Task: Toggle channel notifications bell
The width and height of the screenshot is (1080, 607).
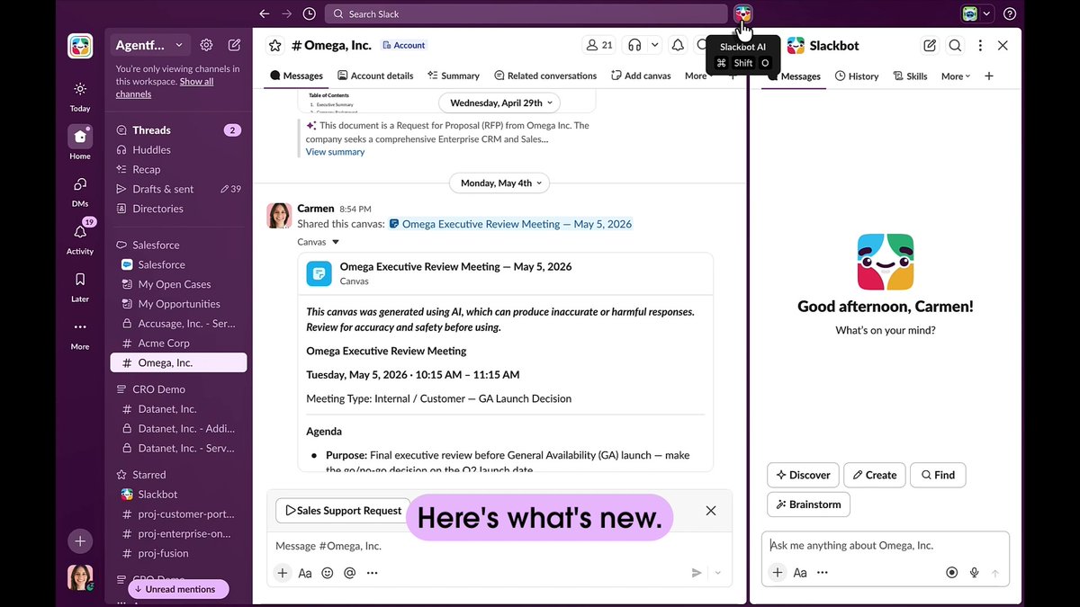Action: click(x=678, y=45)
